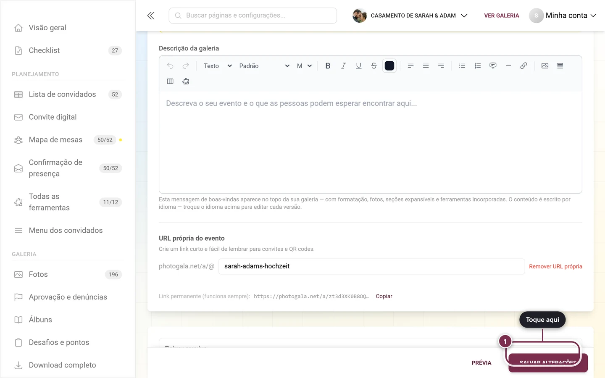
Task: Click the redo icon in the editor toolbar
Action: pyautogui.click(x=186, y=66)
